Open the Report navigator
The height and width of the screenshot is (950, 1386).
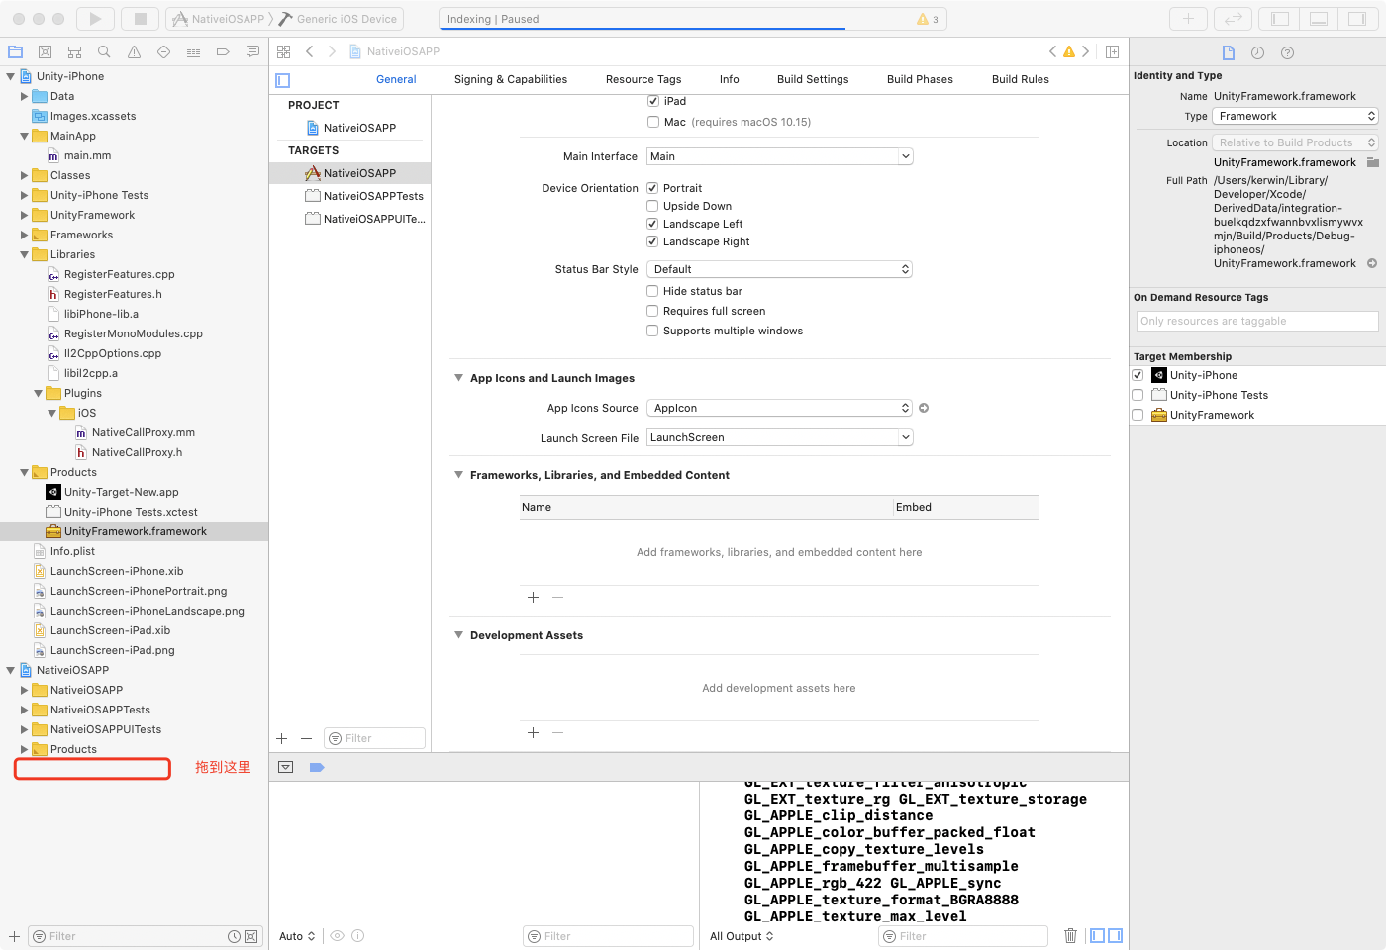click(252, 51)
